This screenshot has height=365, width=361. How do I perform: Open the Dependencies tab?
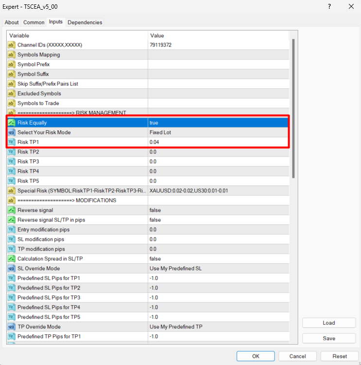85,22
